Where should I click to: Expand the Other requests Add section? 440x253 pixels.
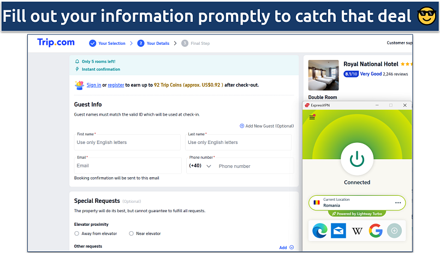pyautogui.click(x=287, y=248)
